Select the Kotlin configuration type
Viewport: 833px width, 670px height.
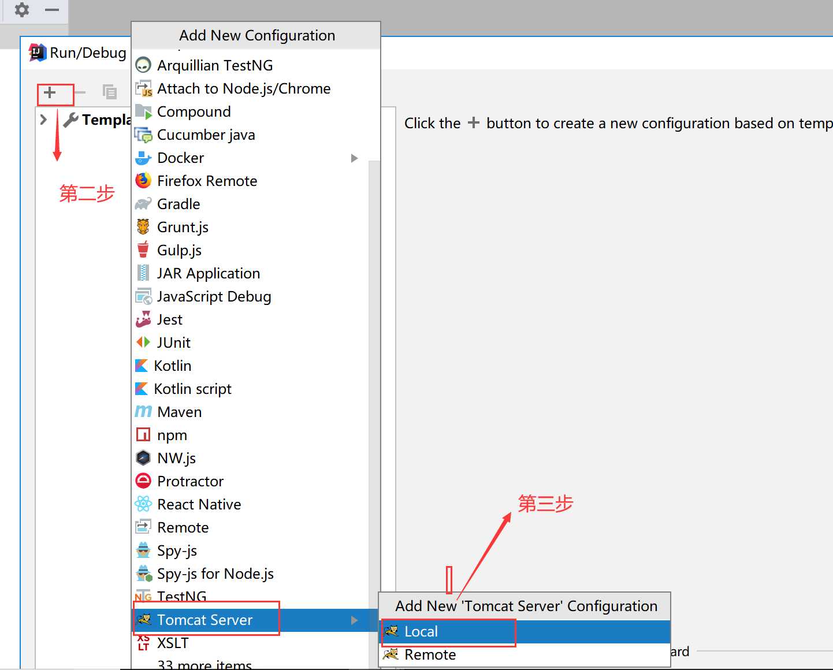251,366
